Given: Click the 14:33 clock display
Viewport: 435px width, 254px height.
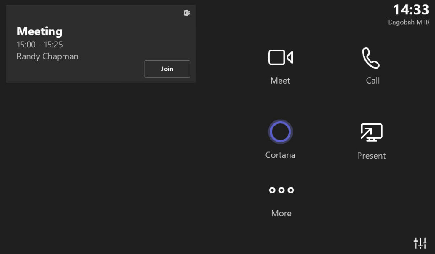Looking at the screenshot, I should [411, 9].
